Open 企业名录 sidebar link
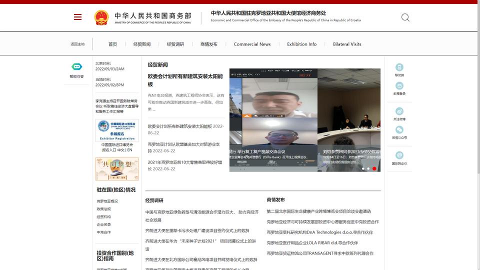Image resolution: width=480 pixels, height=270 pixels. click(104, 224)
